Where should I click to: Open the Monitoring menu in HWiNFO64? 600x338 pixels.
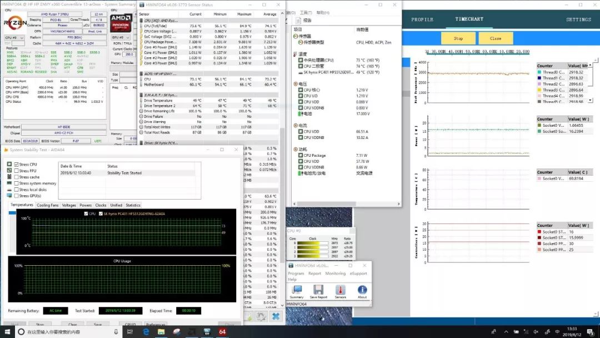[335, 274]
